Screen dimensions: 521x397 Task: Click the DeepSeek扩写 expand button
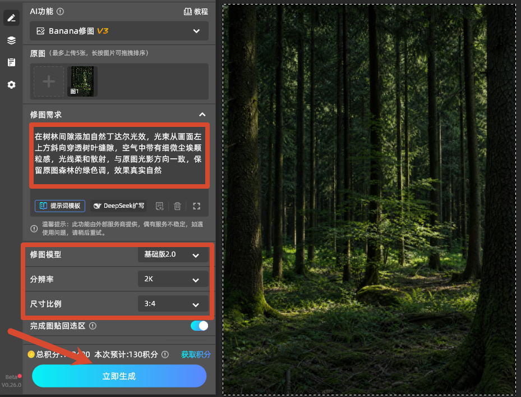[x=119, y=206]
